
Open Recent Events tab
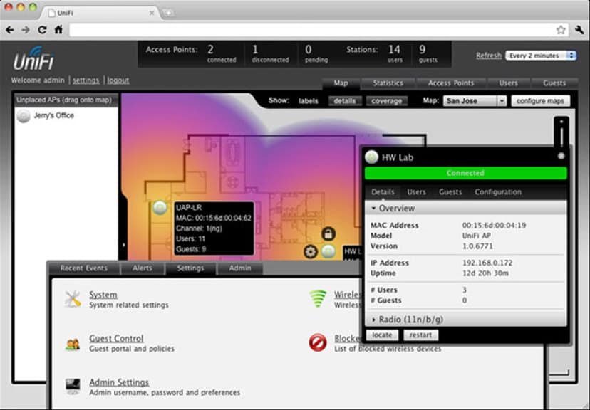click(84, 268)
